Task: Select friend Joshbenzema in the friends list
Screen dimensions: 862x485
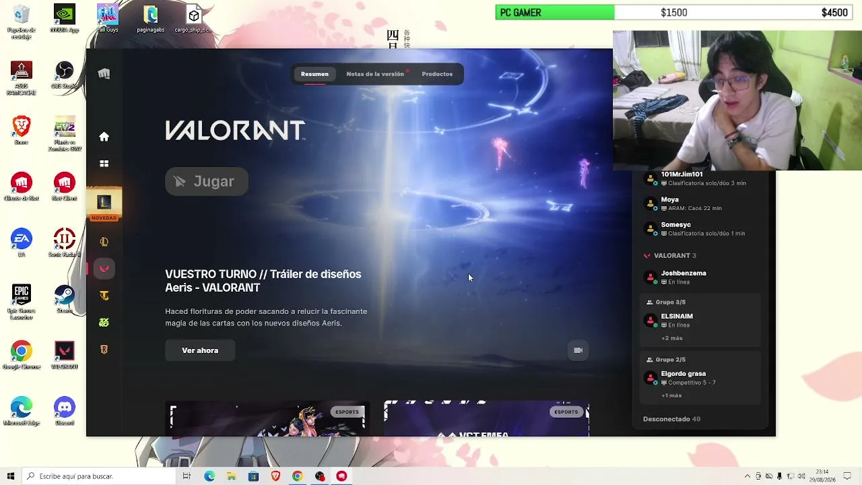Action: click(700, 278)
